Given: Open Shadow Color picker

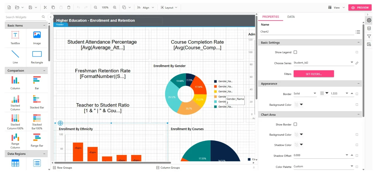Looking at the screenshot, I should click(299, 145).
